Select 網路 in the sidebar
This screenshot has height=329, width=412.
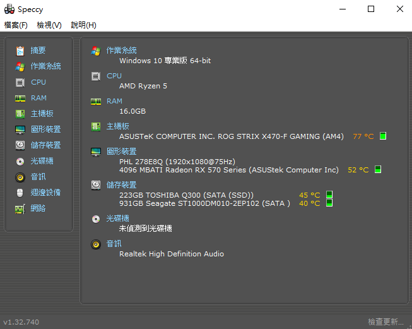pyautogui.click(x=38, y=208)
